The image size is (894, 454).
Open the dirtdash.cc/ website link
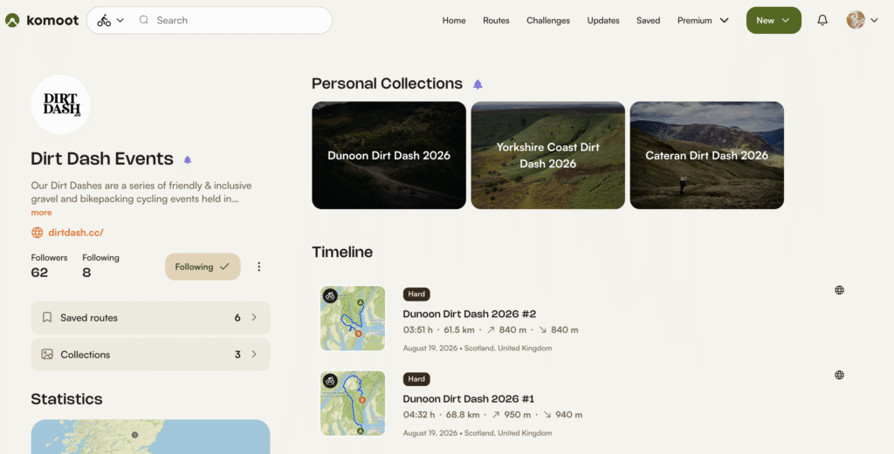[x=76, y=232]
